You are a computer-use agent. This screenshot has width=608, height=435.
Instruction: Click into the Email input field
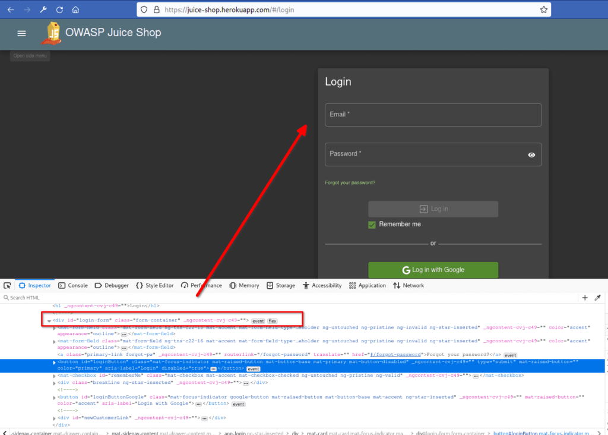coord(432,115)
